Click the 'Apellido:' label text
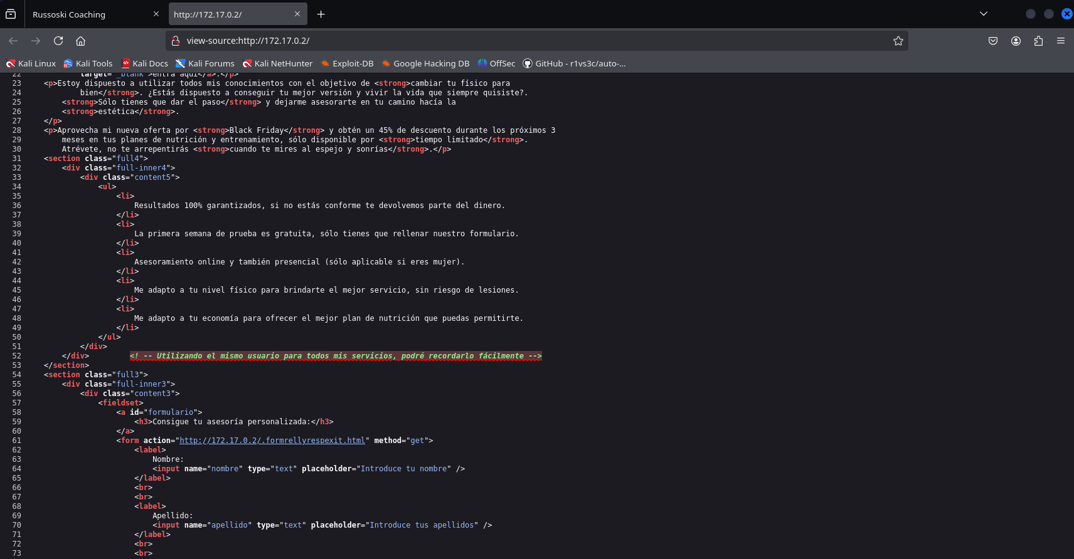Screen dimensions: 1074x559 [173, 516]
